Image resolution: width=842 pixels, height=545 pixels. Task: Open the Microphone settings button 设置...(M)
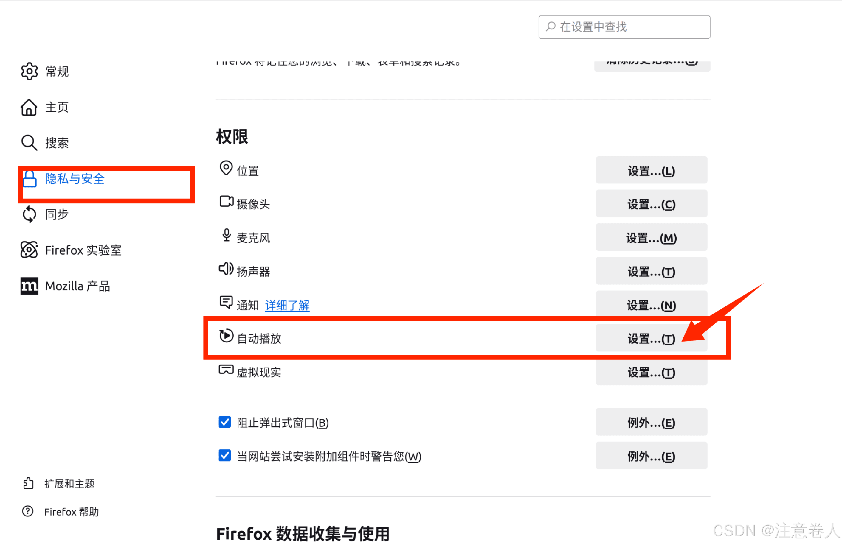(651, 238)
